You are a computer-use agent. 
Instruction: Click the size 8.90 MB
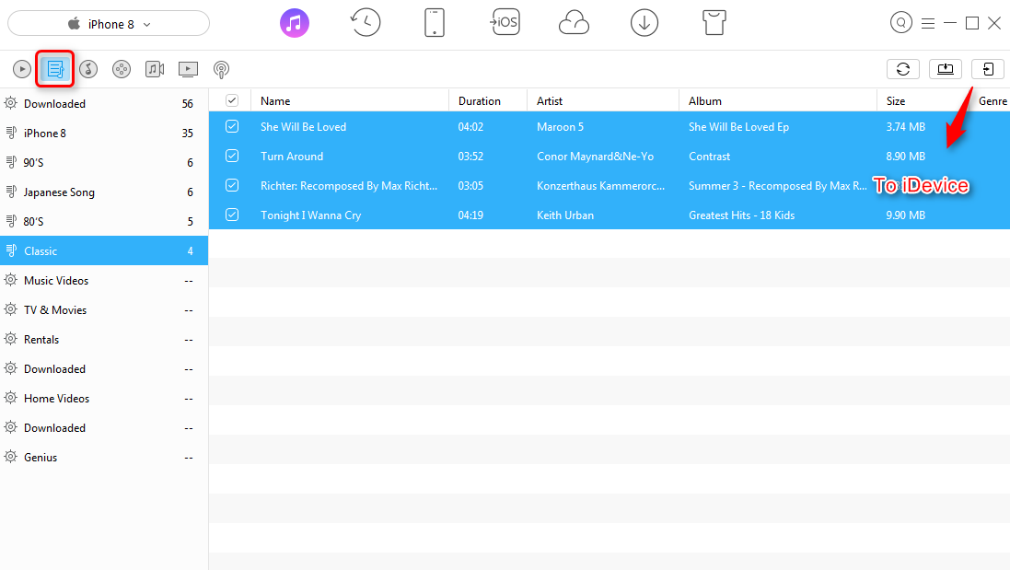coord(906,157)
